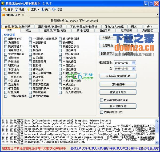The width and height of the screenshot is (160, 152).
Task: Open the 活跃度签到 start date dropdown
Action: [x=134, y=63]
